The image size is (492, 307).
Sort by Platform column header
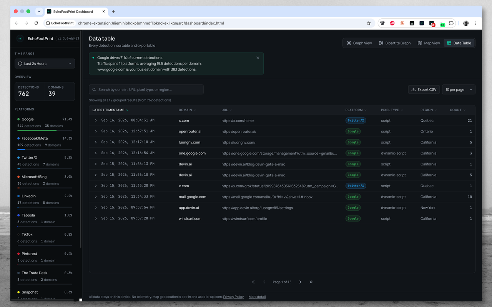pos(356,110)
